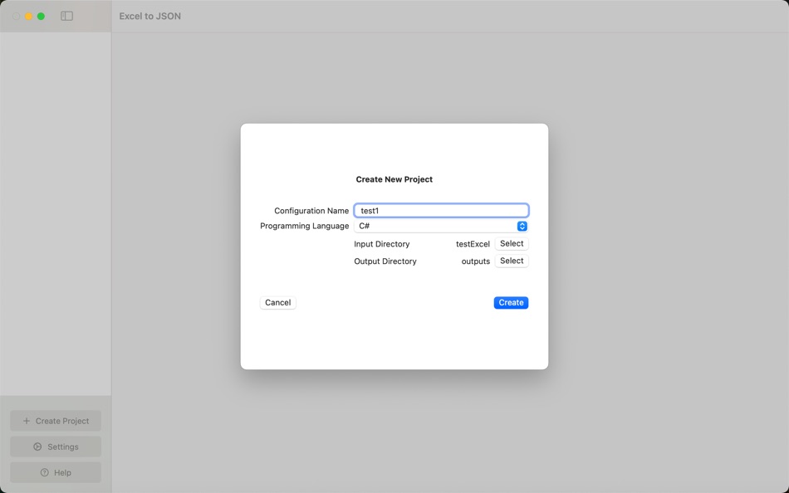Click the plus icon on Create Project
This screenshot has width=789, height=493.
26,421
